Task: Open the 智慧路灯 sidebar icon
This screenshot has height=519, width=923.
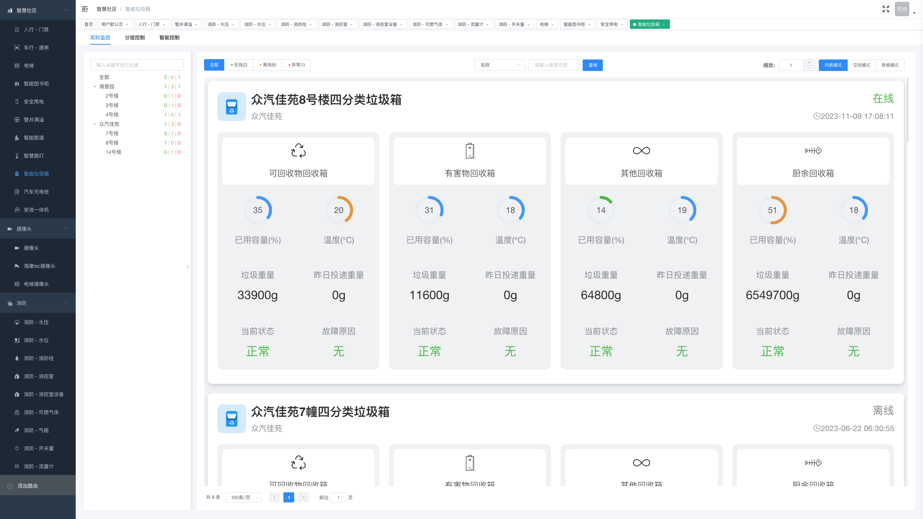Action: coord(17,156)
